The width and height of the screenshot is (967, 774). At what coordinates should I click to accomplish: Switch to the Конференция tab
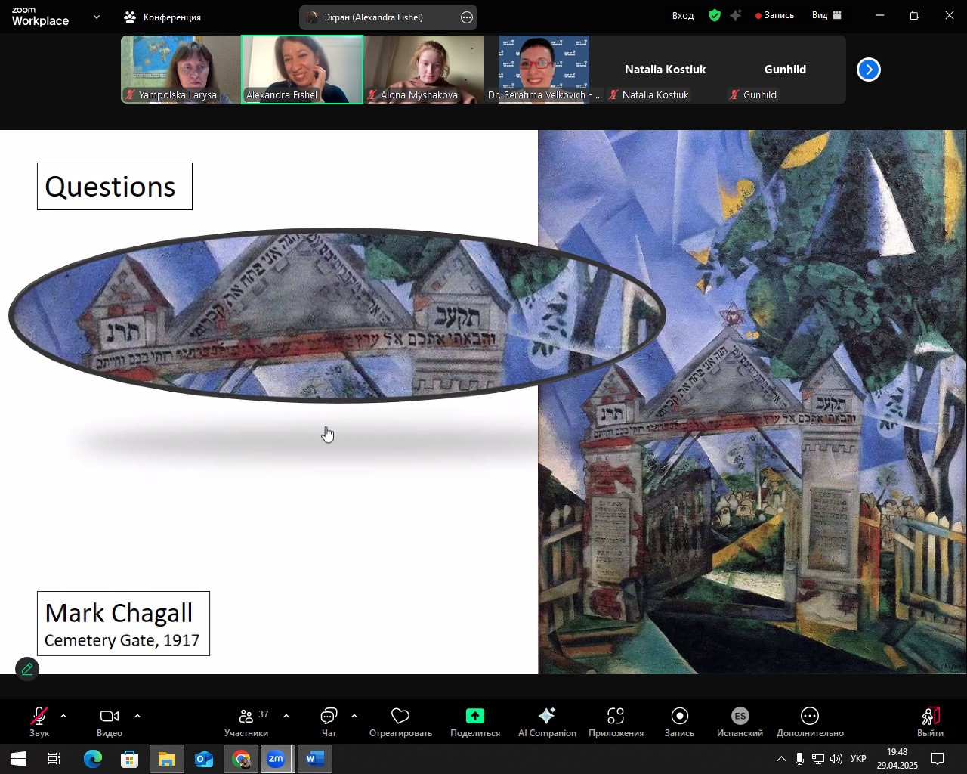click(x=163, y=17)
